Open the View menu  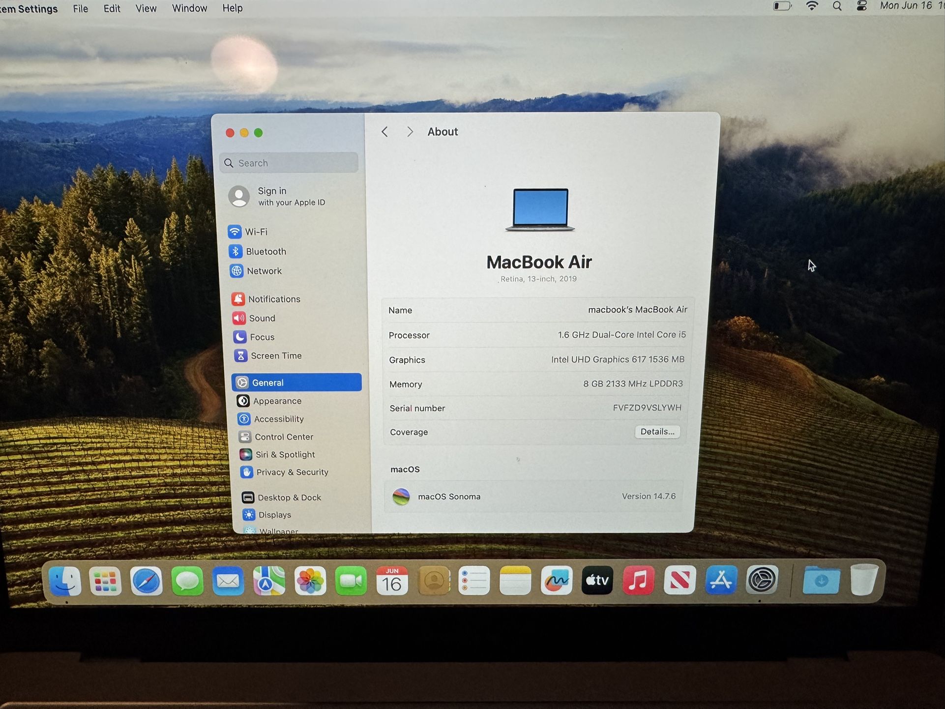pos(146,8)
